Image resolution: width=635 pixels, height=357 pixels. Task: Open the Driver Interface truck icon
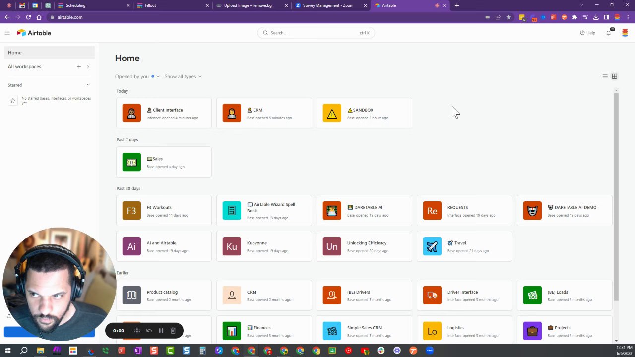pos(432,296)
